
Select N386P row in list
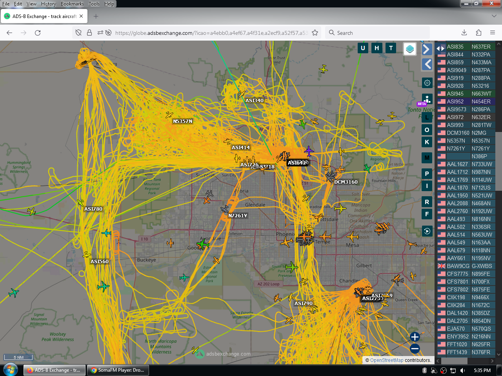(x=466, y=156)
